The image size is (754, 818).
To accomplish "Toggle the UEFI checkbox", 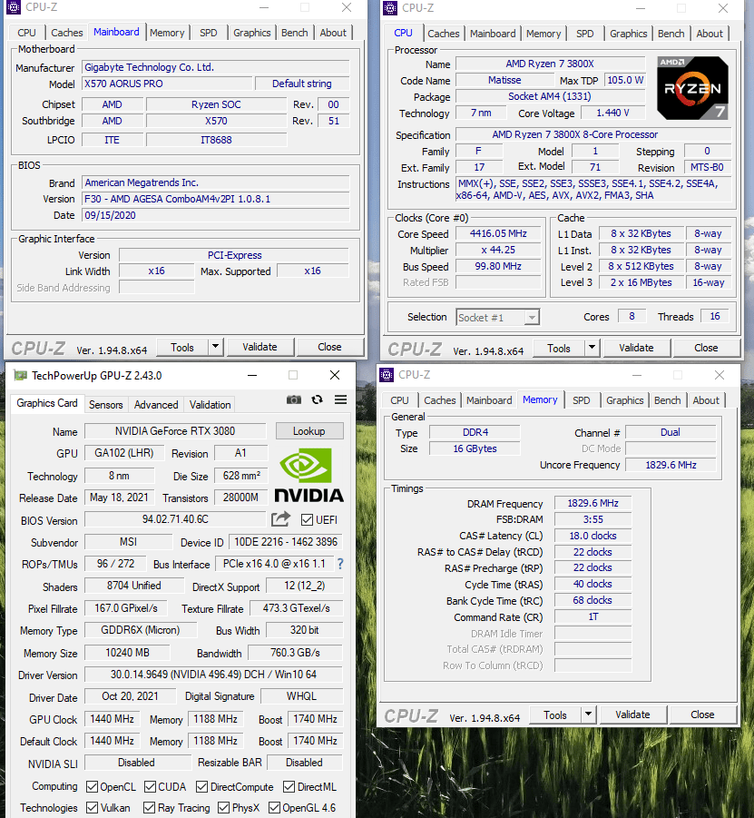I will click(x=307, y=519).
